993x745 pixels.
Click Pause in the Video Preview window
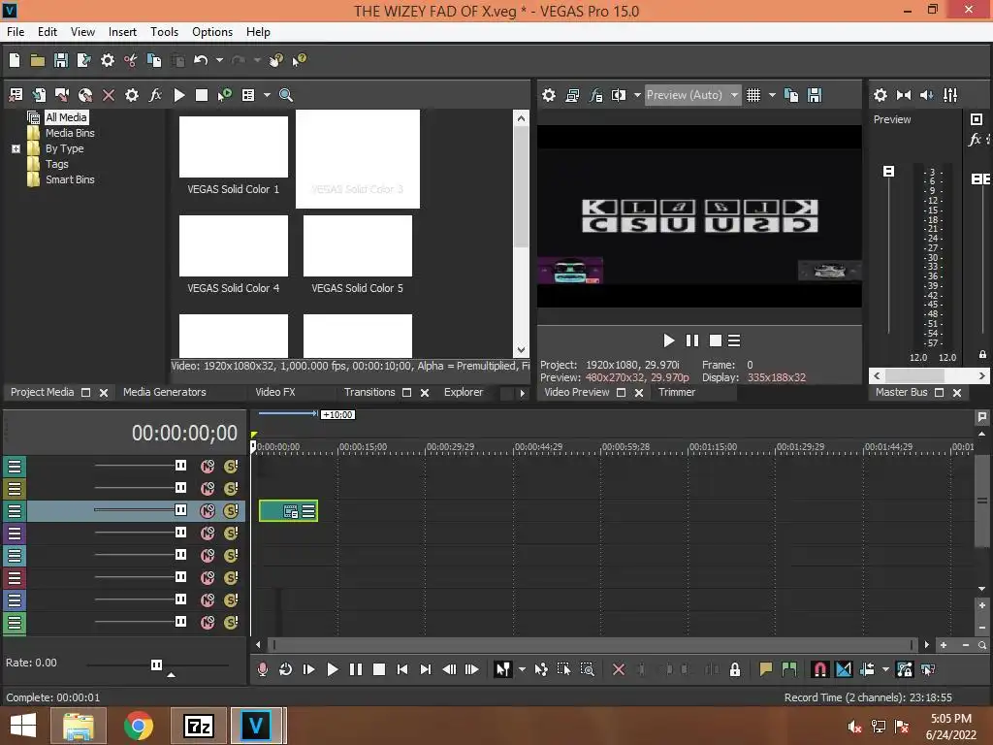(692, 340)
